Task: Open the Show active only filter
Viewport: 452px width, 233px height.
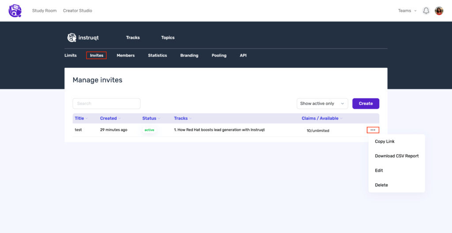Action: point(322,104)
